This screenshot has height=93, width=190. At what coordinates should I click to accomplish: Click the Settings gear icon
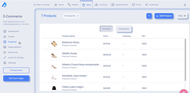5,63
